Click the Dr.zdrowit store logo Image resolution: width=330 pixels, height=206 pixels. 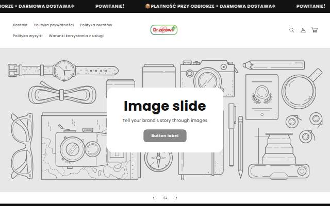click(x=164, y=30)
